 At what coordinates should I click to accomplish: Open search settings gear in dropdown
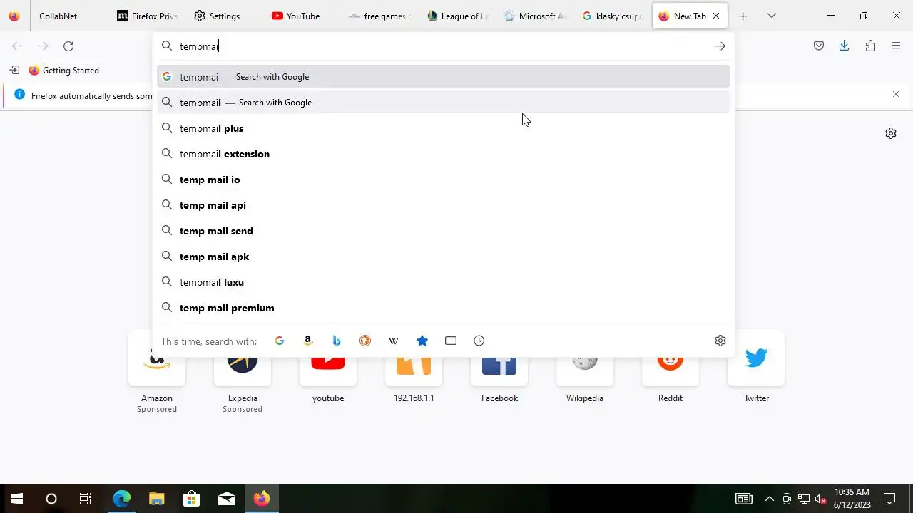point(720,341)
